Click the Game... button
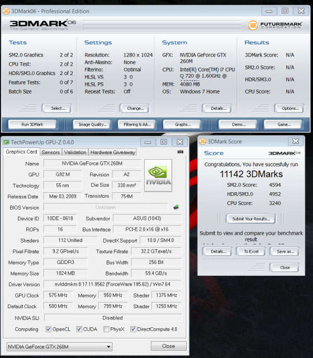Screen dimensions: 313x358 [x=283, y=124]
